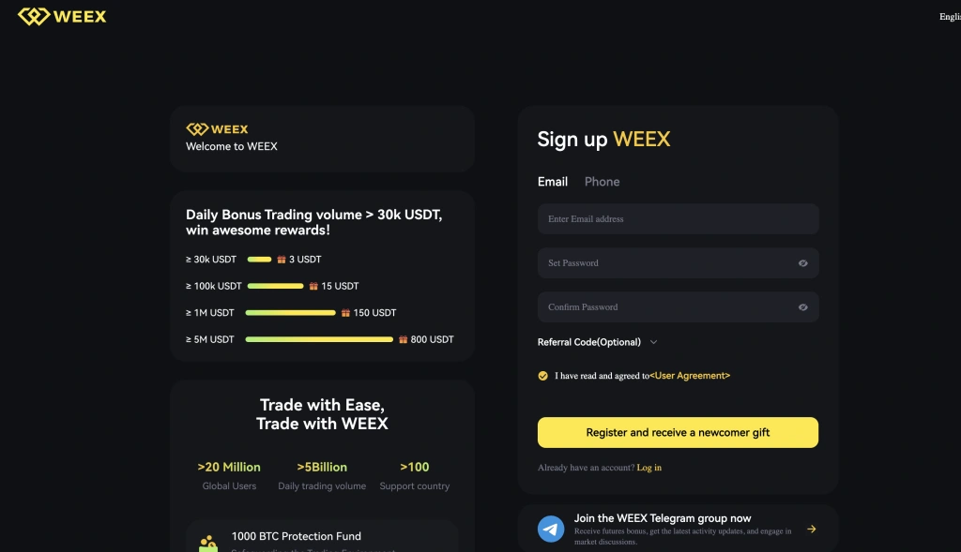The image size is (961, 552).
Task: Click the WEEX logo in the header
Action: (x=62, y=17)
